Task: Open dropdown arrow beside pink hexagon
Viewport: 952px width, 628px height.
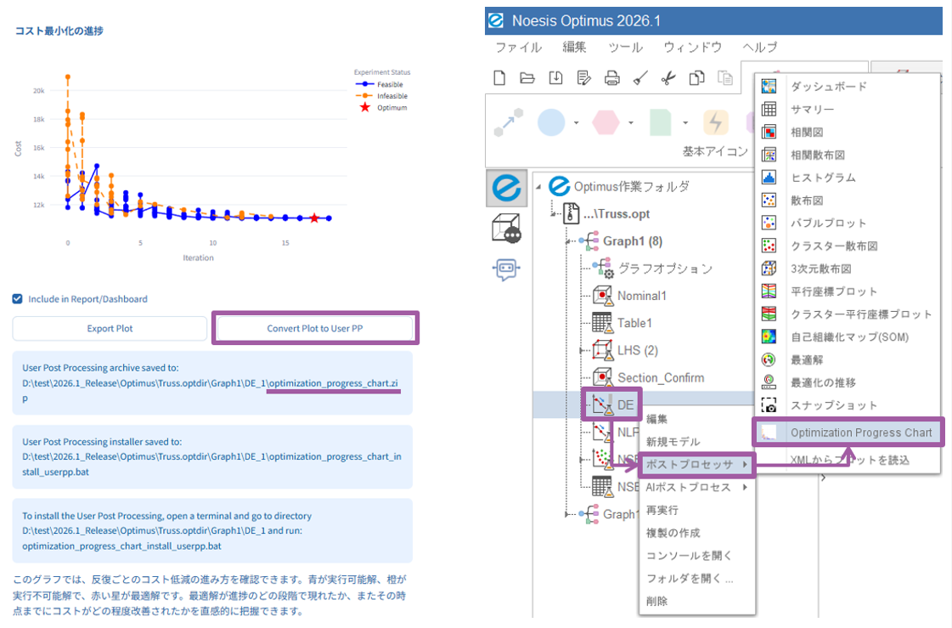Action: click(x=631, y=122)
